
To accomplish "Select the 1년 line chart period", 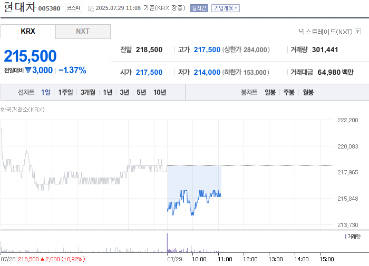I will tap(108, 92).
